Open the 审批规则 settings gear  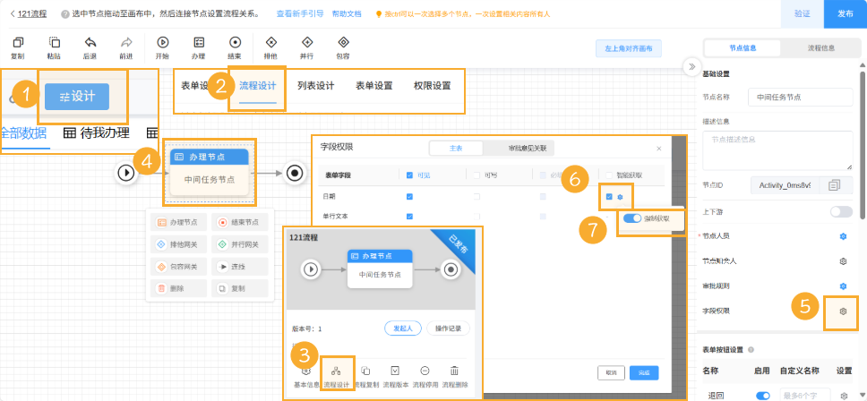(843, 286)
